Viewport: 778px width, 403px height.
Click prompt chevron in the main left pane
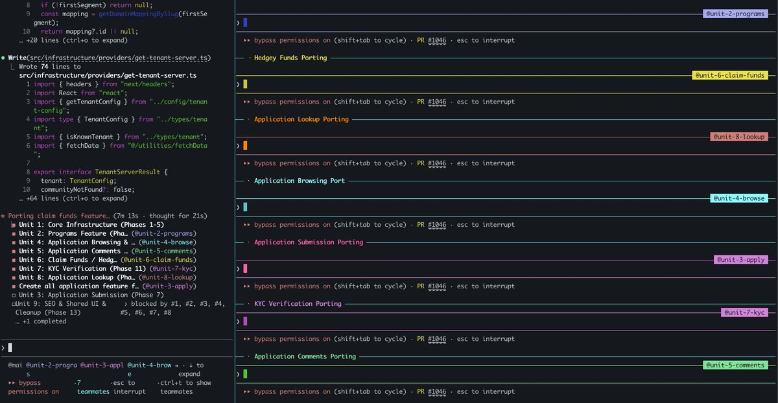(x=4, y=348)
